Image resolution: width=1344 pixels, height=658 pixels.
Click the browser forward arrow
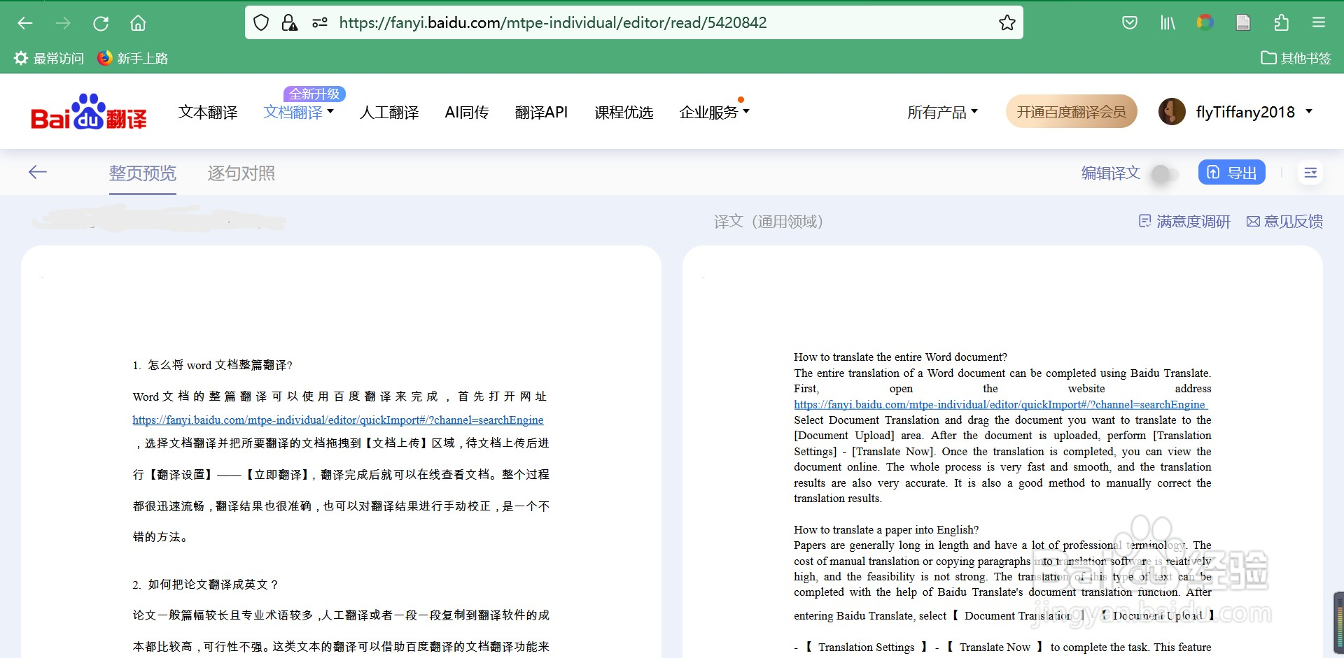point(63,23)
